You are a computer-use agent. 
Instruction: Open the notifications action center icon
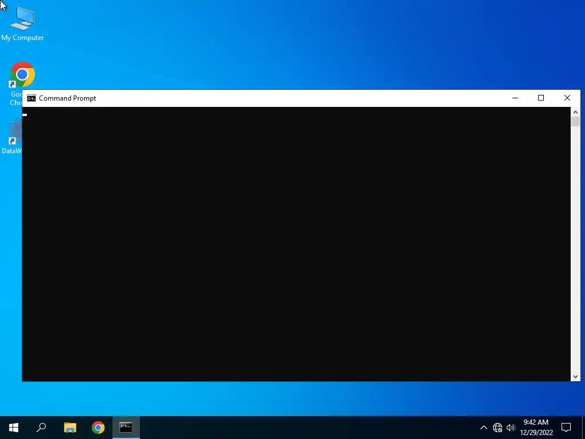click(566, 428)
